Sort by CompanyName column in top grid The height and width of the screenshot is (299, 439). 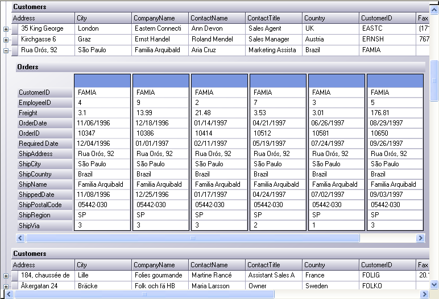pos(160,18)
